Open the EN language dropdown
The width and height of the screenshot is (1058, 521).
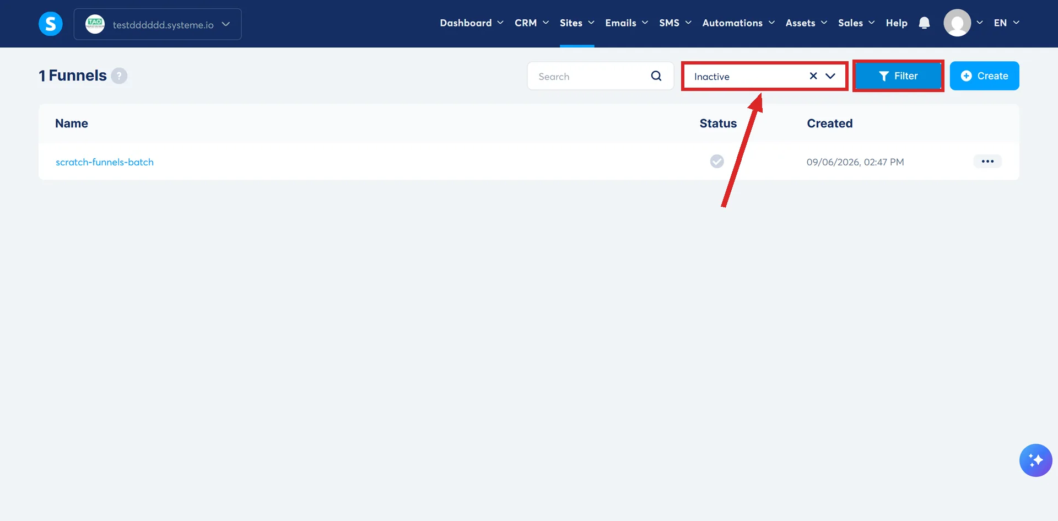point(1006,23)
